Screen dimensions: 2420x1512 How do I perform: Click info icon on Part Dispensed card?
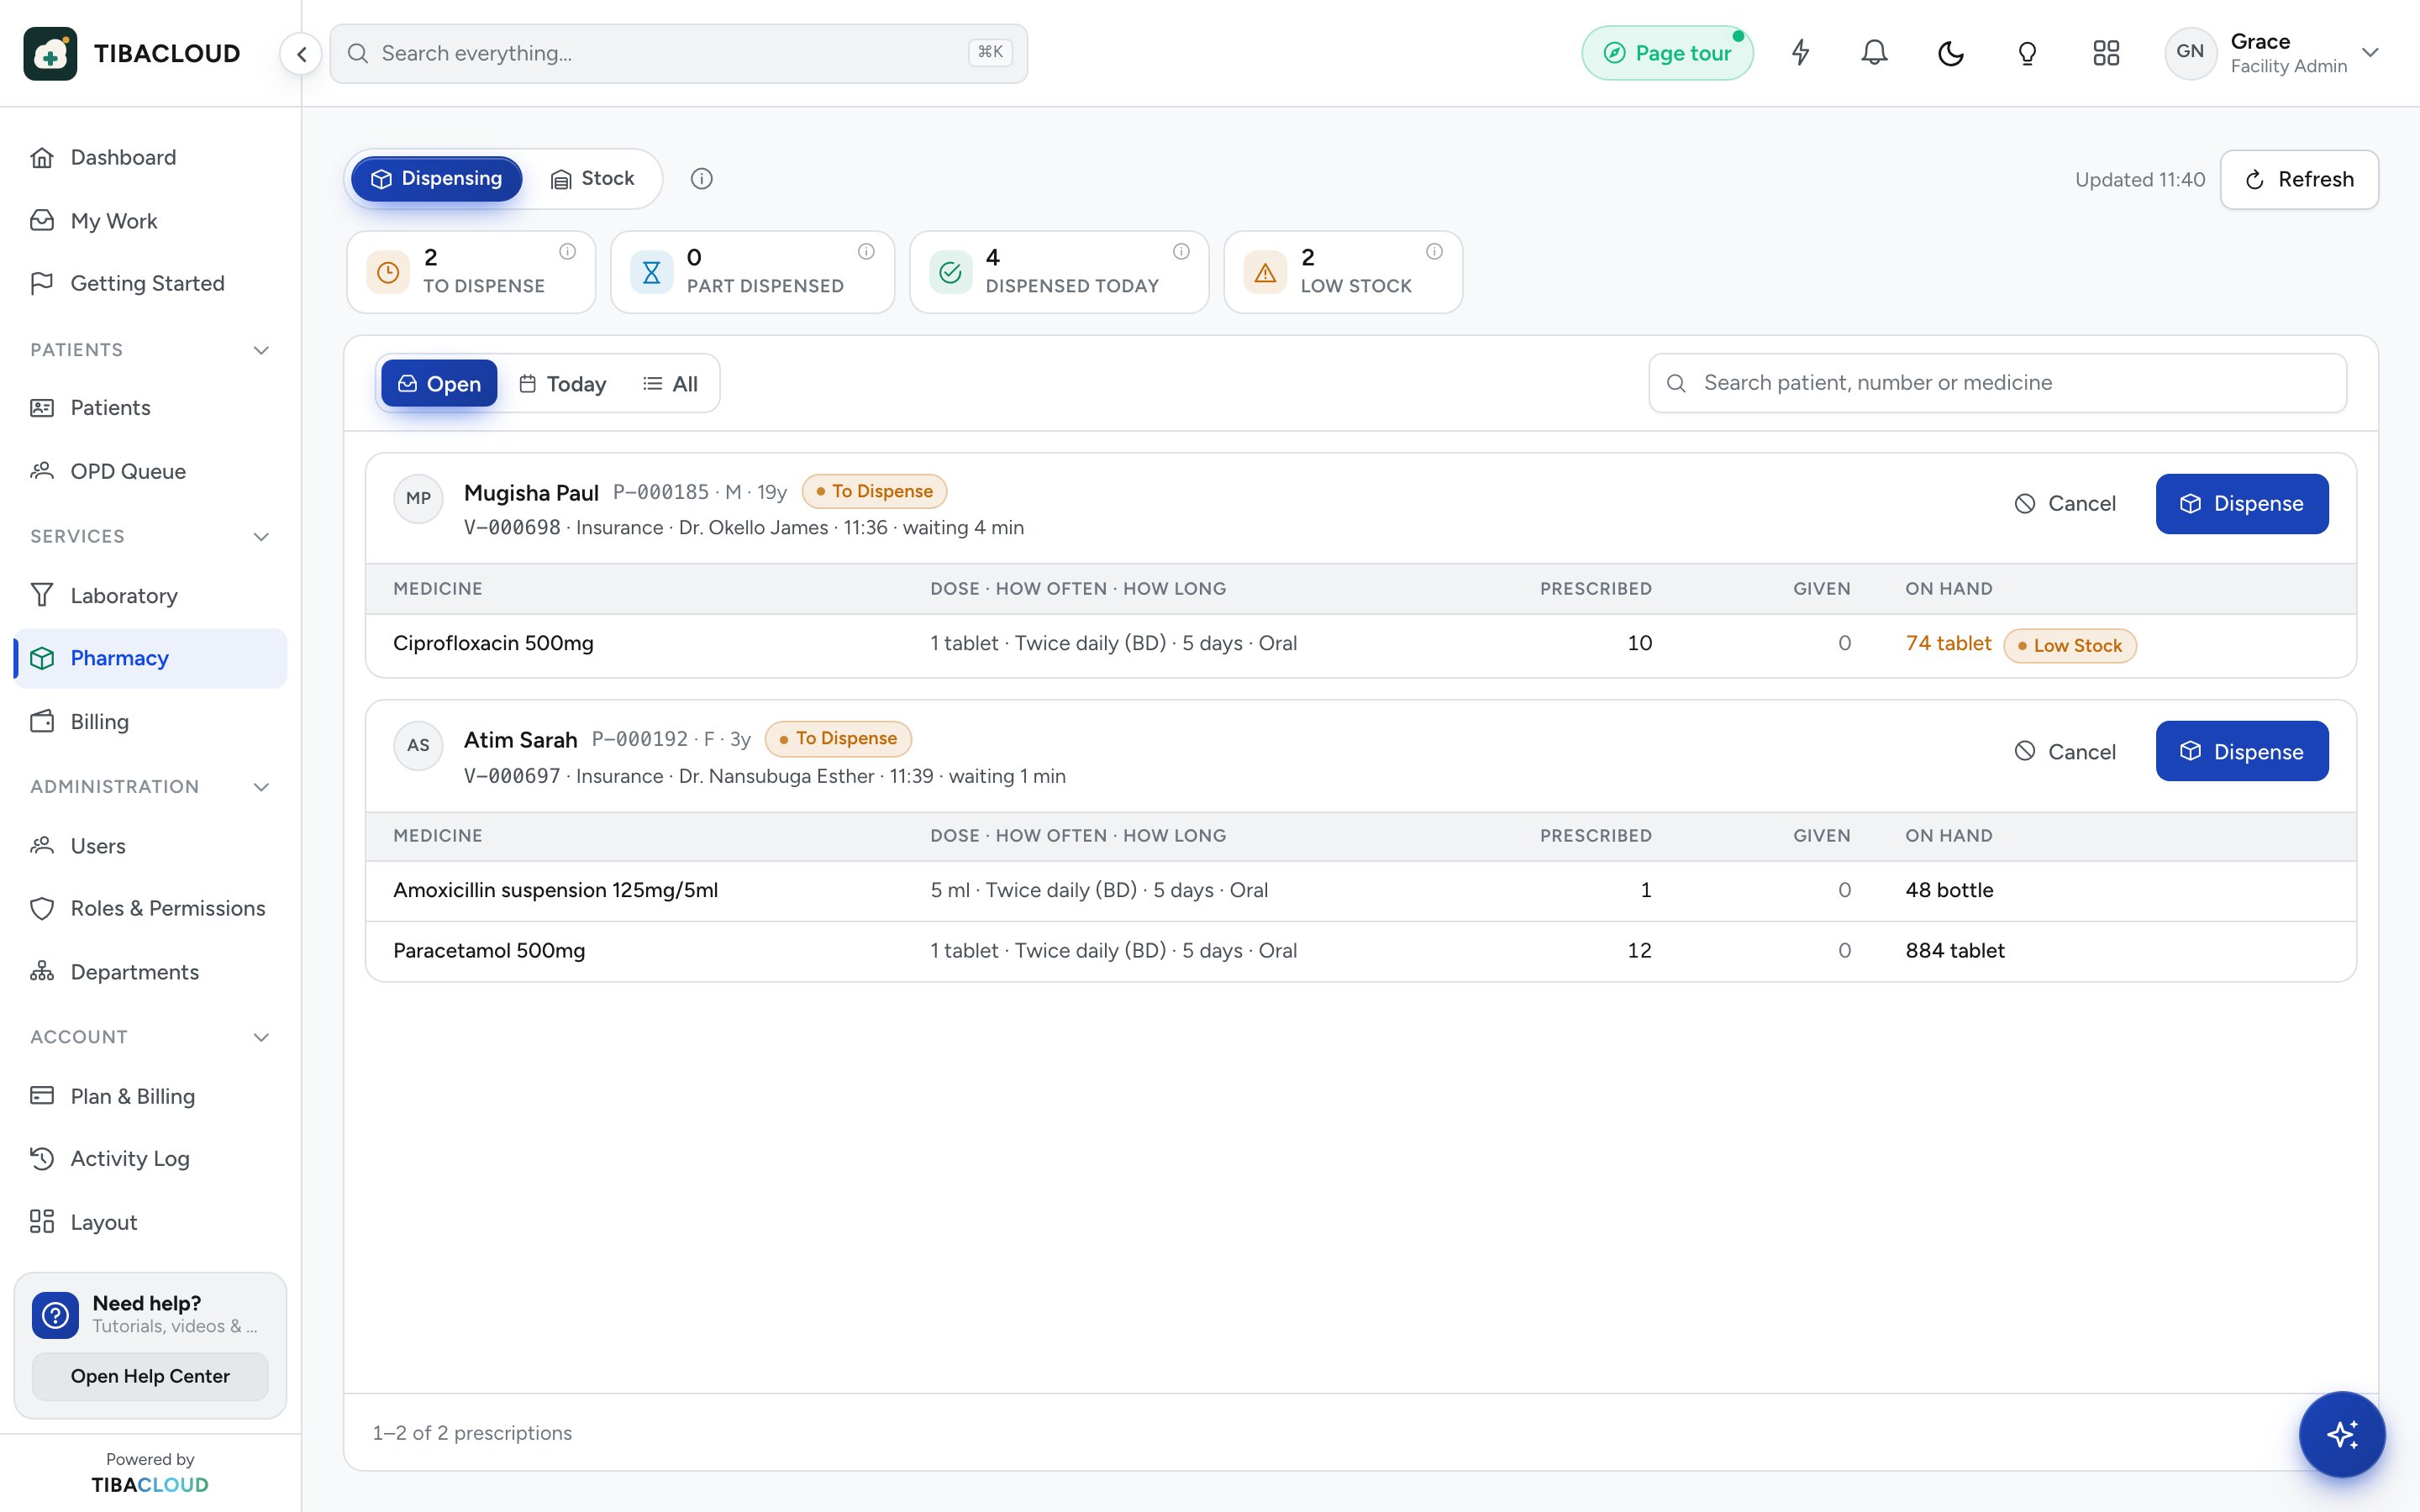[866, 252]
